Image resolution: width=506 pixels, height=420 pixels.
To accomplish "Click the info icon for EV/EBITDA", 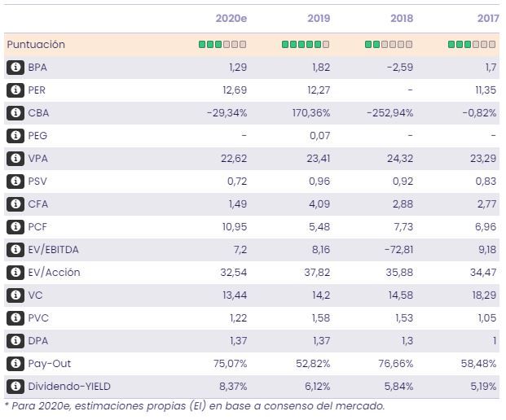I will point(15,250).
